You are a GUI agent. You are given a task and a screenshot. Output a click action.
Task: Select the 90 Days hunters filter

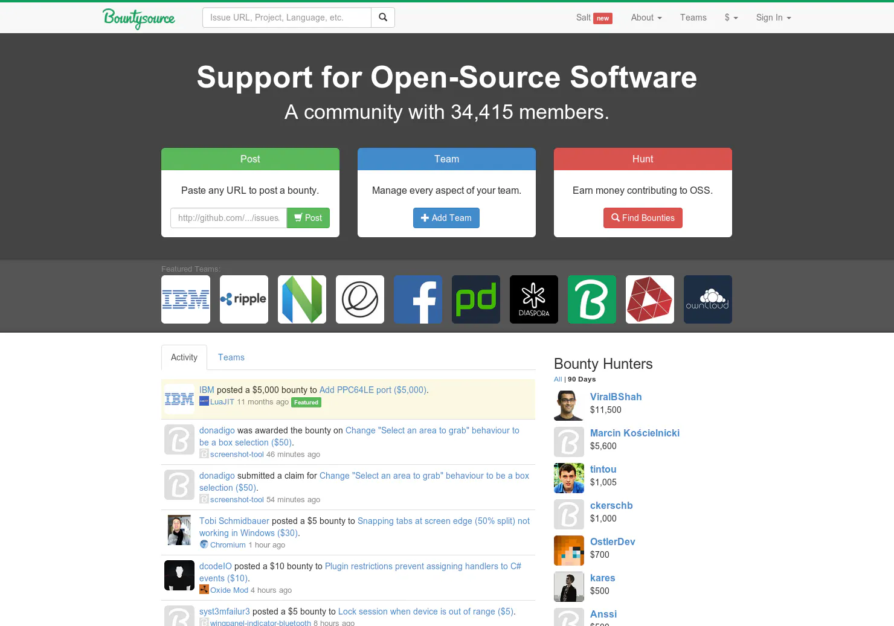coord(582,379)
